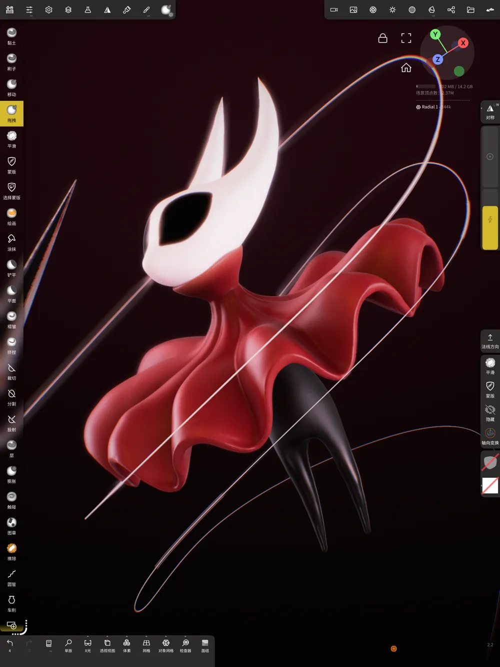Select the 触碰 nudge tool
The image size is (500, 667).
pyautogui.click(x=11, y=500)
